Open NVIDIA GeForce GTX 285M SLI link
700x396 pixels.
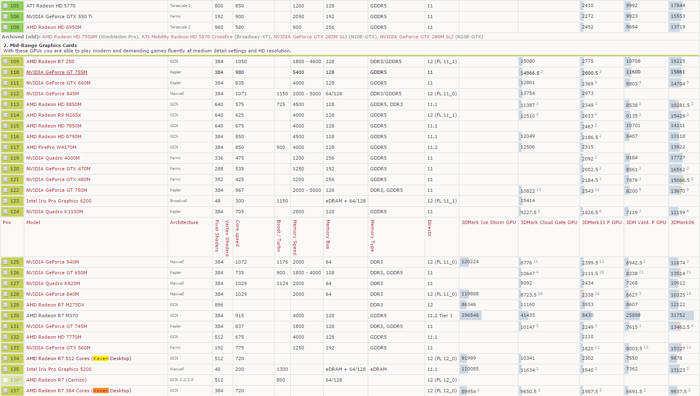[310, 37]
